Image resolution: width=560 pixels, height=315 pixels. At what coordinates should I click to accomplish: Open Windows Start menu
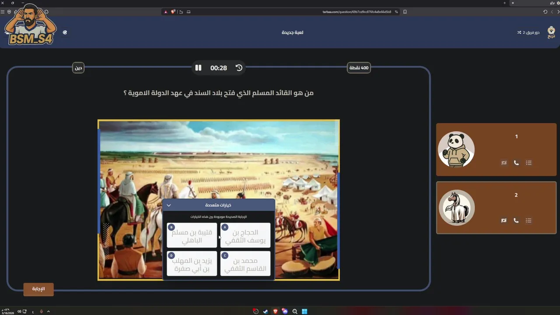(x=304, y=311)
